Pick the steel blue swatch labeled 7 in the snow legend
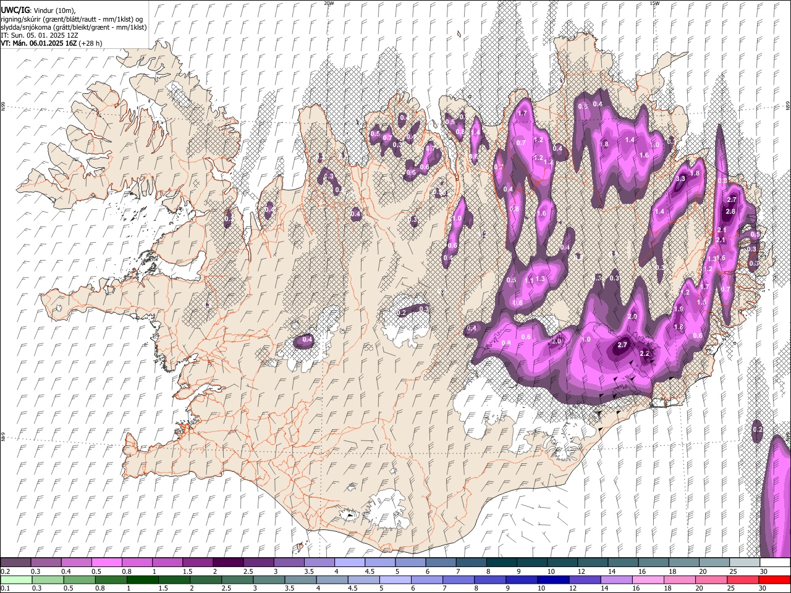 [470, 563]
